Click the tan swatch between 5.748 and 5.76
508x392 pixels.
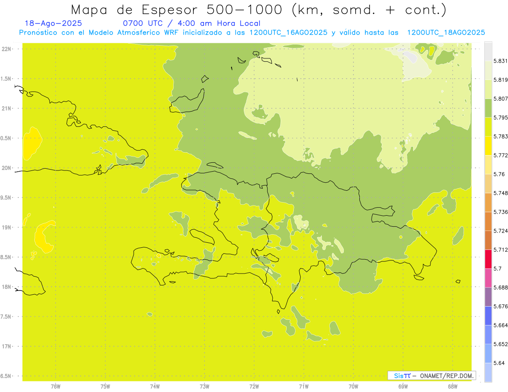pos(488,184)
